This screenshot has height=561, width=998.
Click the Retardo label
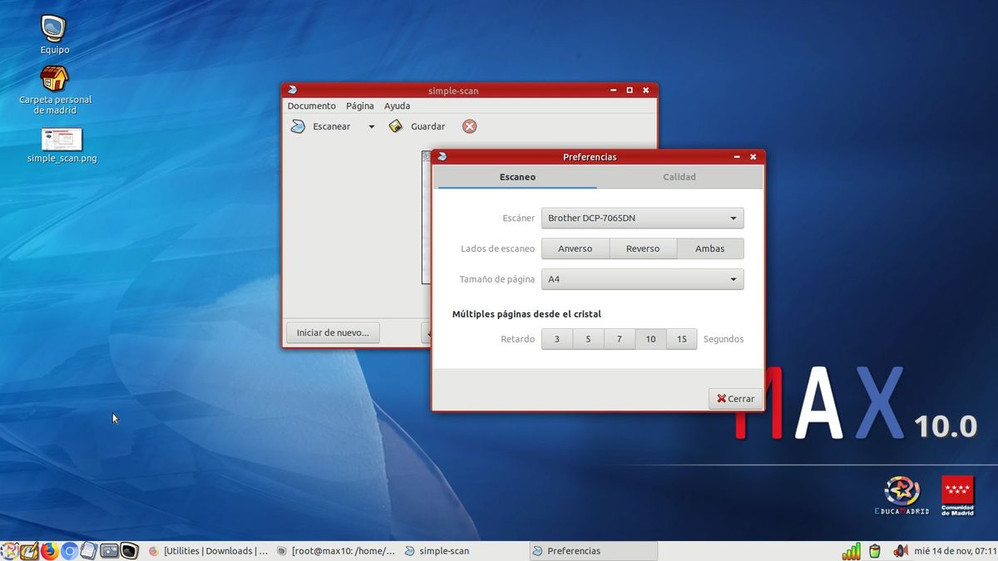[517, 339]
